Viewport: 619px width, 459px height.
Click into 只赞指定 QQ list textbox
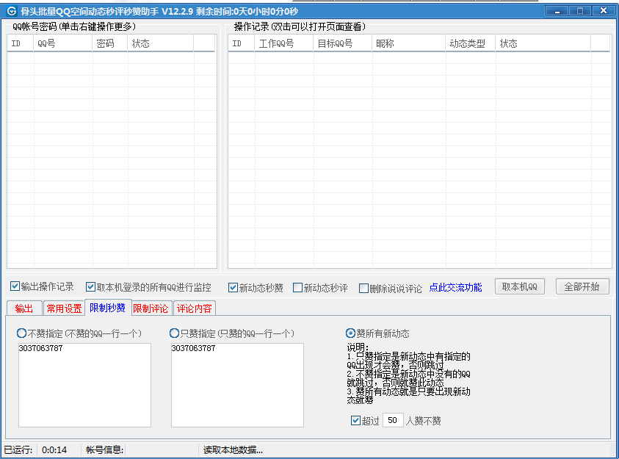point(237,385)
